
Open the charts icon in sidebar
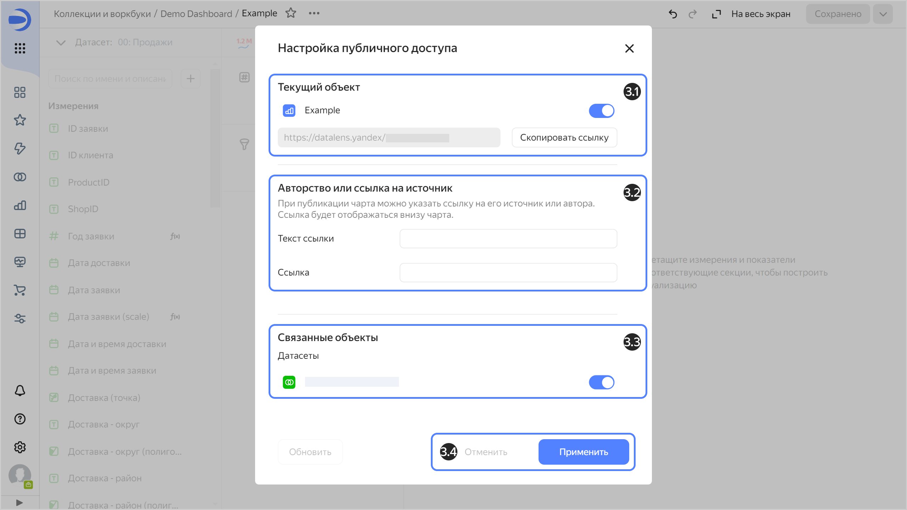20,205
